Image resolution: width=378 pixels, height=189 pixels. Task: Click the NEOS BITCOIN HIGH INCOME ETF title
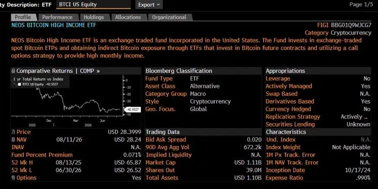(x=54, y=25)
